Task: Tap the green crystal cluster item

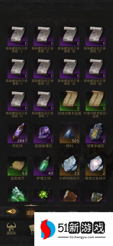Action: pos(17,194)
